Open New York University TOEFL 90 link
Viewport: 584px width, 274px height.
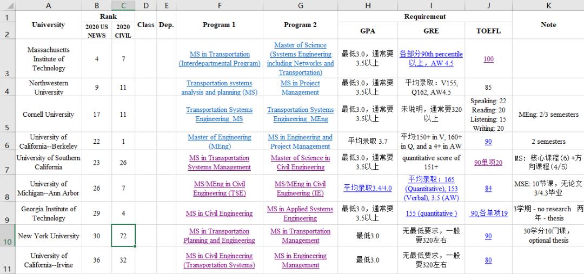[488, 236]
